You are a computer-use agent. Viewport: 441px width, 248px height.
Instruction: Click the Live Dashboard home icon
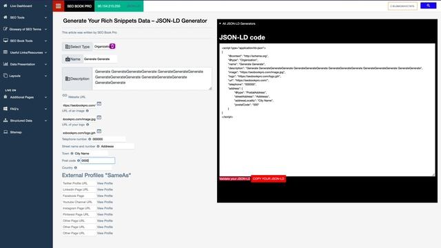6,6
